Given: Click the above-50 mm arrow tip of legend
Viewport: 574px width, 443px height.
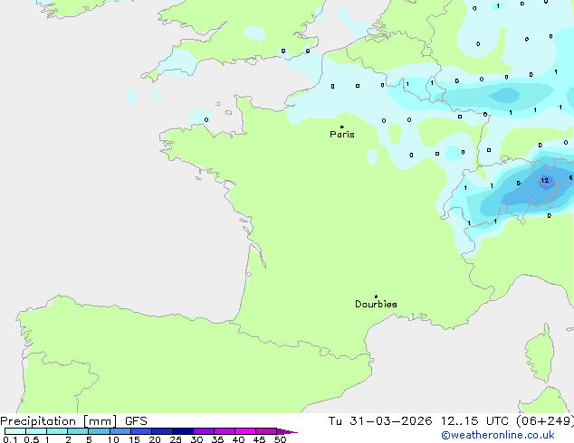Looking at the screenshot, I should pos(287,431).
